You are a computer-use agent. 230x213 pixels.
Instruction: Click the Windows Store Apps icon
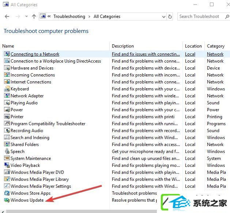pyautogui.click(x=7, y=193)
